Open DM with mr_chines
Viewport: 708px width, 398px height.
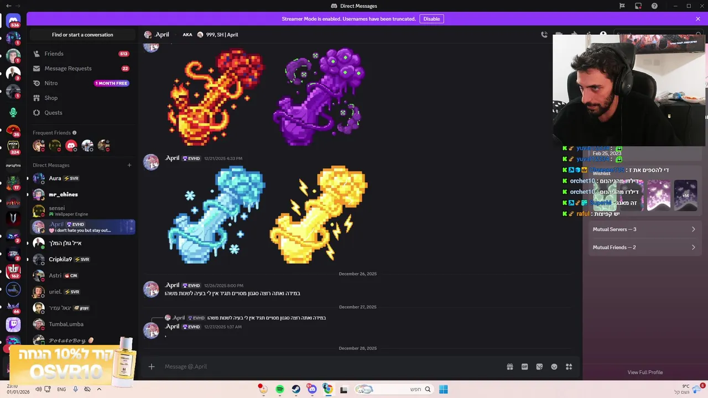82,195
